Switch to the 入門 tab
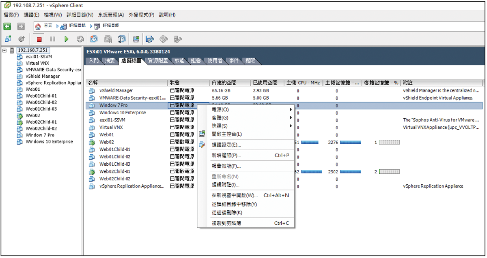 (x=93, y=61)
